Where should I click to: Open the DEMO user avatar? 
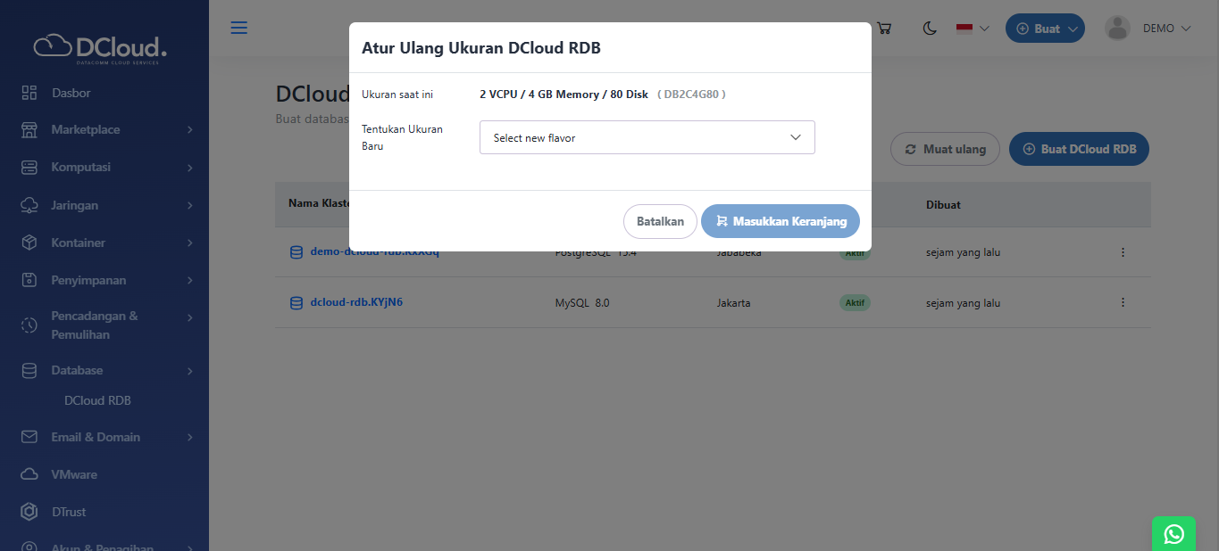pos(1117,29)
